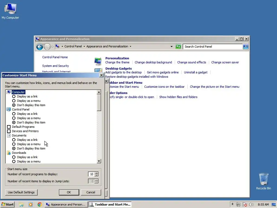Screen dimensions: 277x208
Task: Select Downloads 'Display as a link'
Action: point(14,157)
